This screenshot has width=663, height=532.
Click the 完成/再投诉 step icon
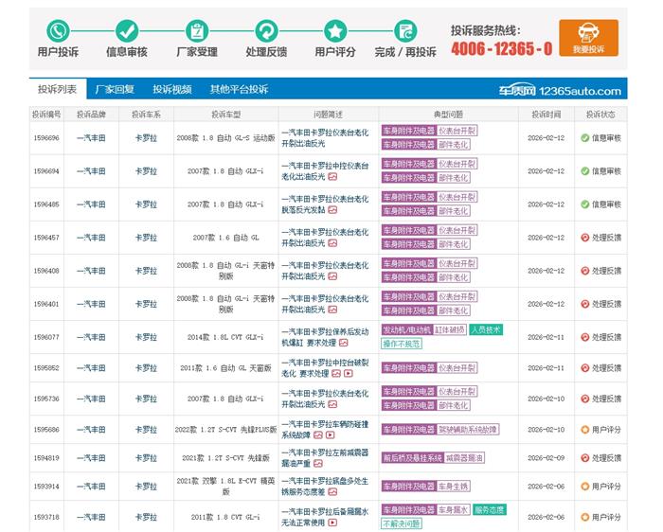coord(405,29)
